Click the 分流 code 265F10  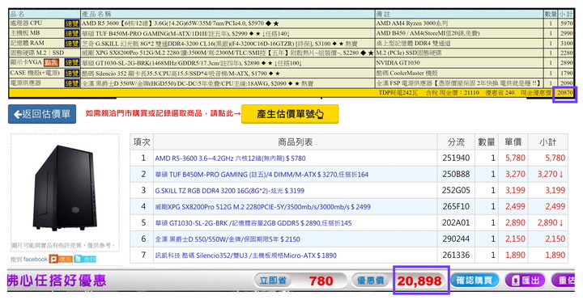point(456,207)
